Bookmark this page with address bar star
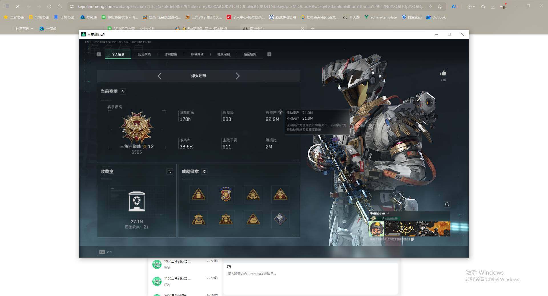This screenshot has width=548, height=296. click(440, 6)
